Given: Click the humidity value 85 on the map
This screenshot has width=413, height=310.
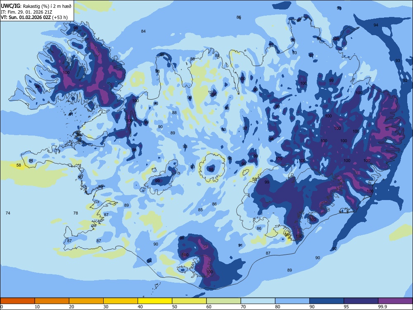Looking at the screenshot, I should [200, 210].
